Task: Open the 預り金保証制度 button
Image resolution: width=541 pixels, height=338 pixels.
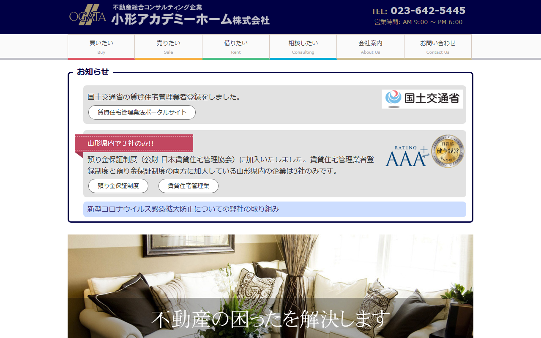Action: 118,186
